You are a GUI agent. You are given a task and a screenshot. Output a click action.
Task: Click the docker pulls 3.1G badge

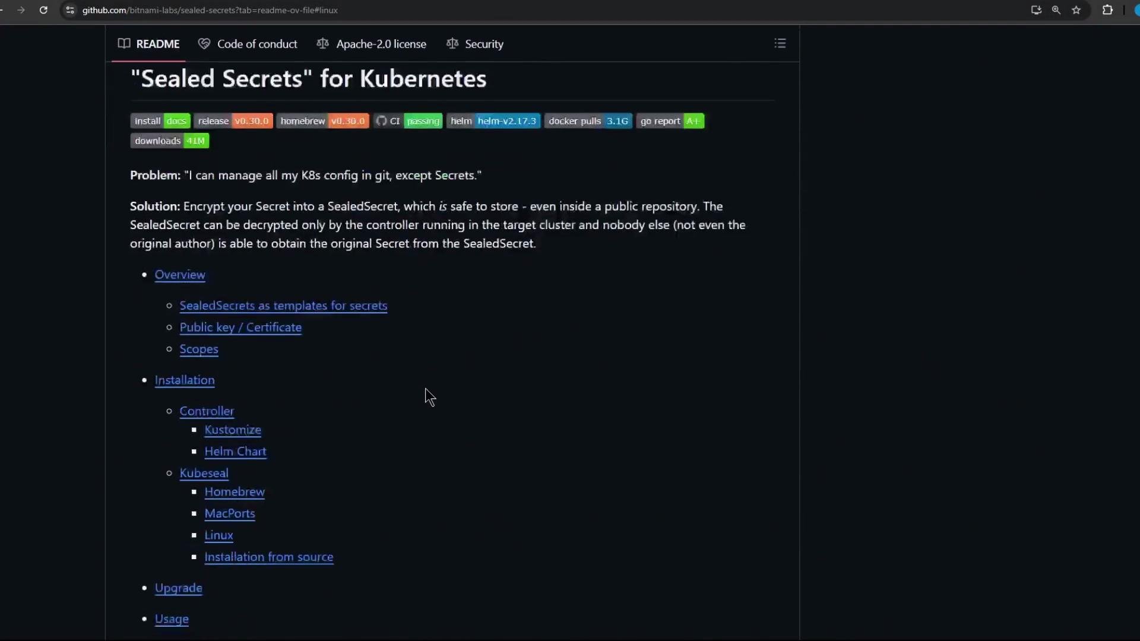tap(588, 121)
